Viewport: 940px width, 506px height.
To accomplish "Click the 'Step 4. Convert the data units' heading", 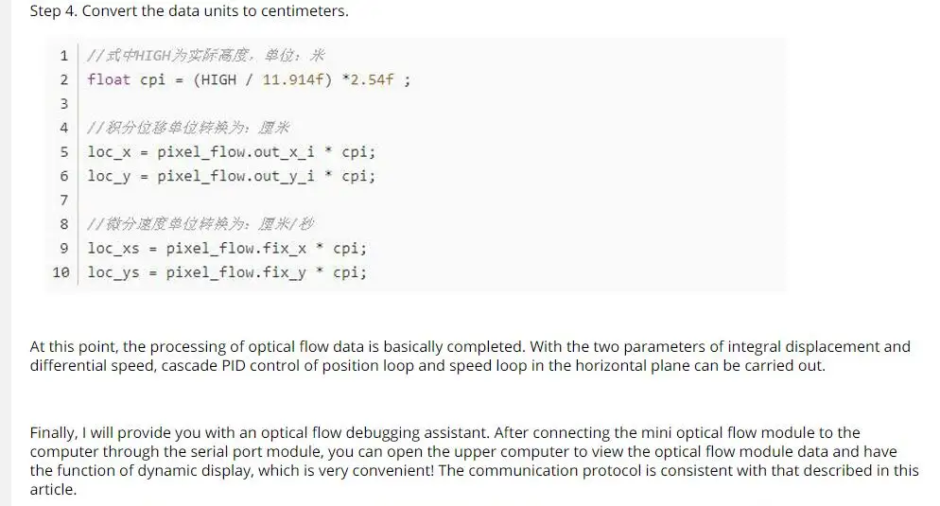I will coord(189,10).
